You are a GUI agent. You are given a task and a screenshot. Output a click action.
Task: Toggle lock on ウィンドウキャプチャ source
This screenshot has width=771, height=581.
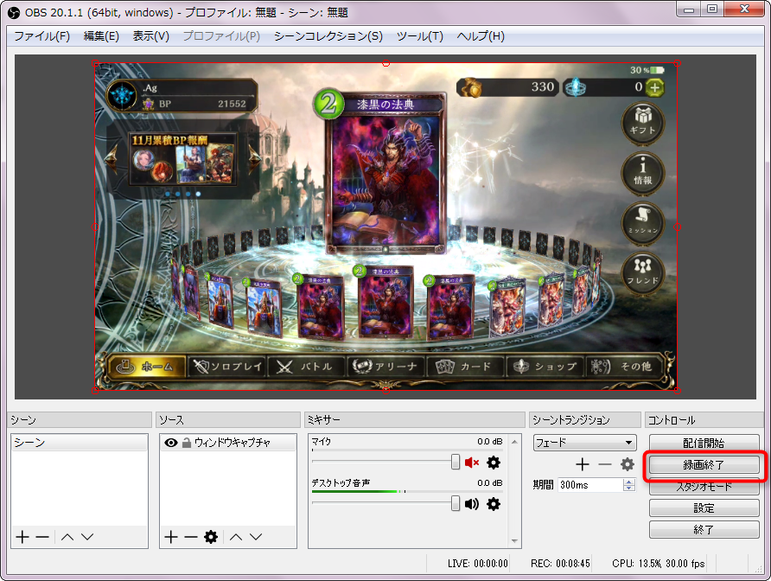187,443
